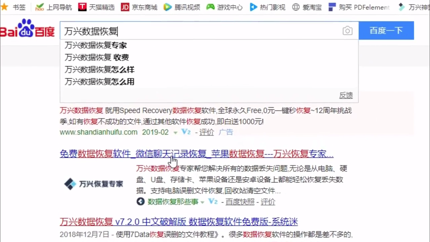This screenshot has width=430, height=242.
Task: Click the bookmarks star icon
Action: point(4,7)
